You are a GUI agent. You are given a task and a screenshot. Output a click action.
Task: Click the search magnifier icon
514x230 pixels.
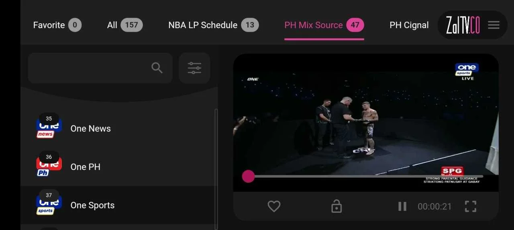(157, 68)
